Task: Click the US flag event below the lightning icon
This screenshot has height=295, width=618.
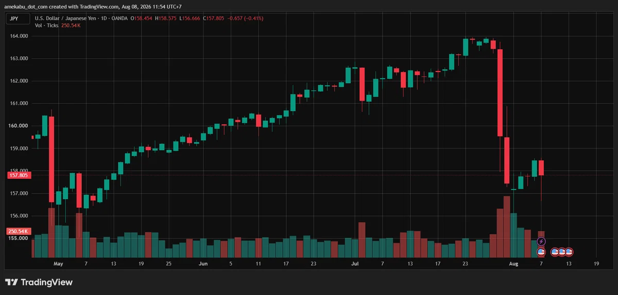Action: click(x=541, y=252)
